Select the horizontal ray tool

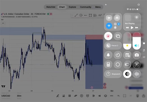tap(86, 15)
